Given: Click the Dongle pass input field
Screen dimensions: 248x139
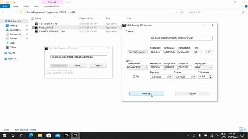Looking at the screenshot, I should click(x=171, y=68).
